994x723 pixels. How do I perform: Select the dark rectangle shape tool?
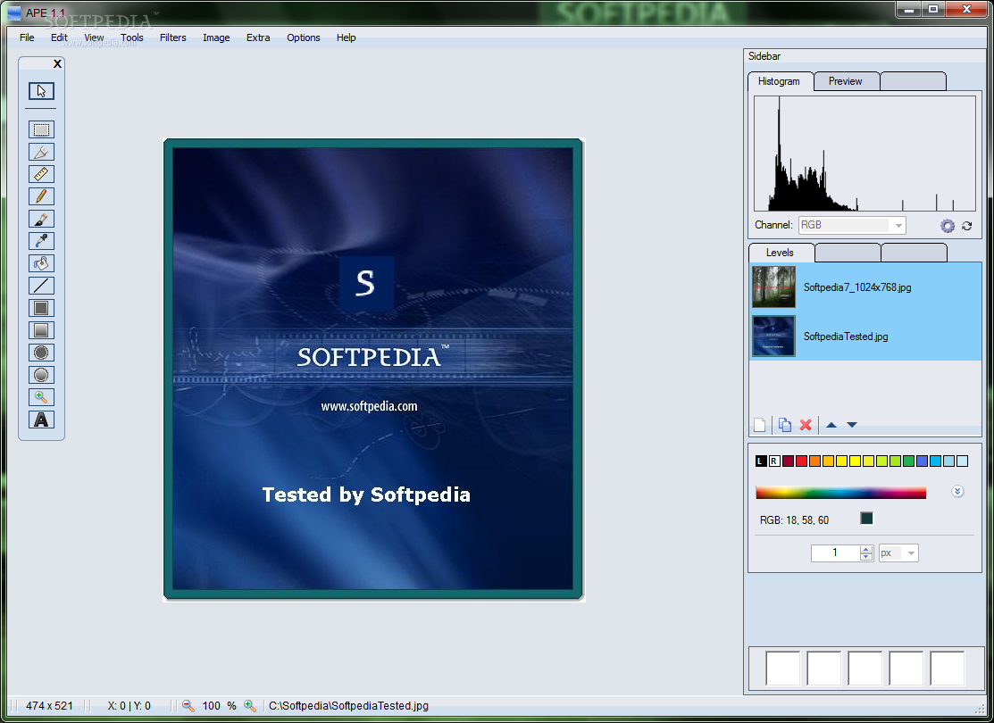point(41,308)
